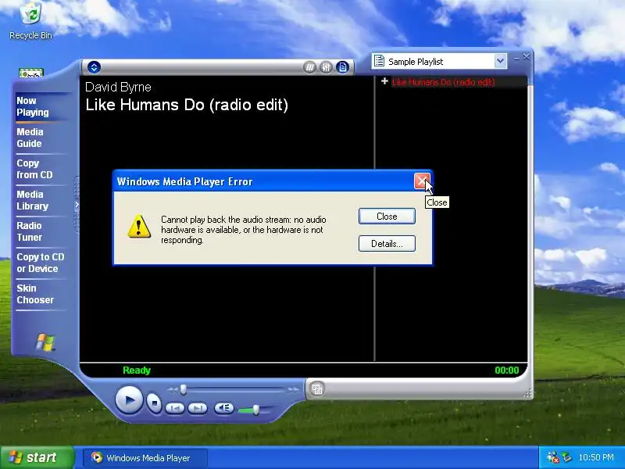Screen dimensions: 625x469
Task: Open the Sample Playlist dropdown
Action: coord(500,62)
